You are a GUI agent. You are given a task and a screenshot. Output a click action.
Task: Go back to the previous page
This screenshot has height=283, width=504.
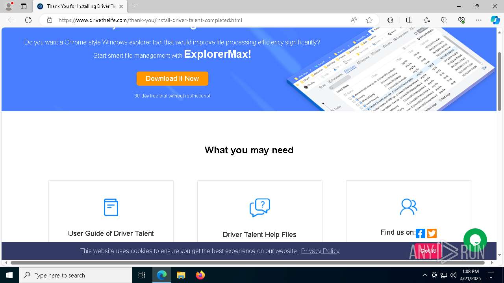11,20
